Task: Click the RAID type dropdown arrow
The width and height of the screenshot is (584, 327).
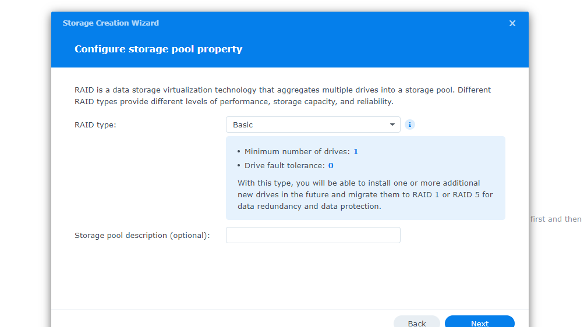Action: (392, 125)
